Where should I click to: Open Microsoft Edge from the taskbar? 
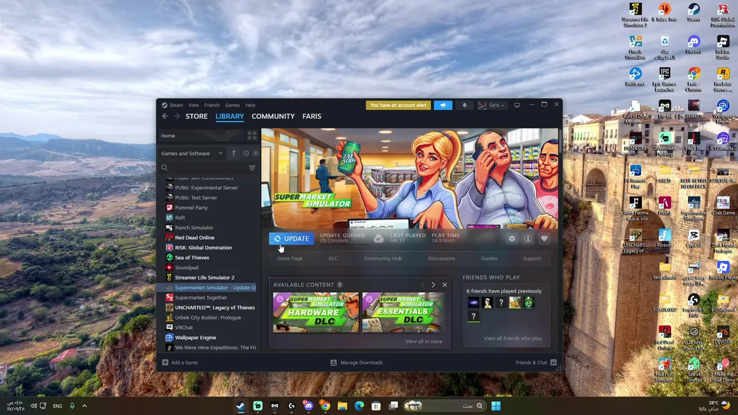pyautogui.click(x=359, y=406)
